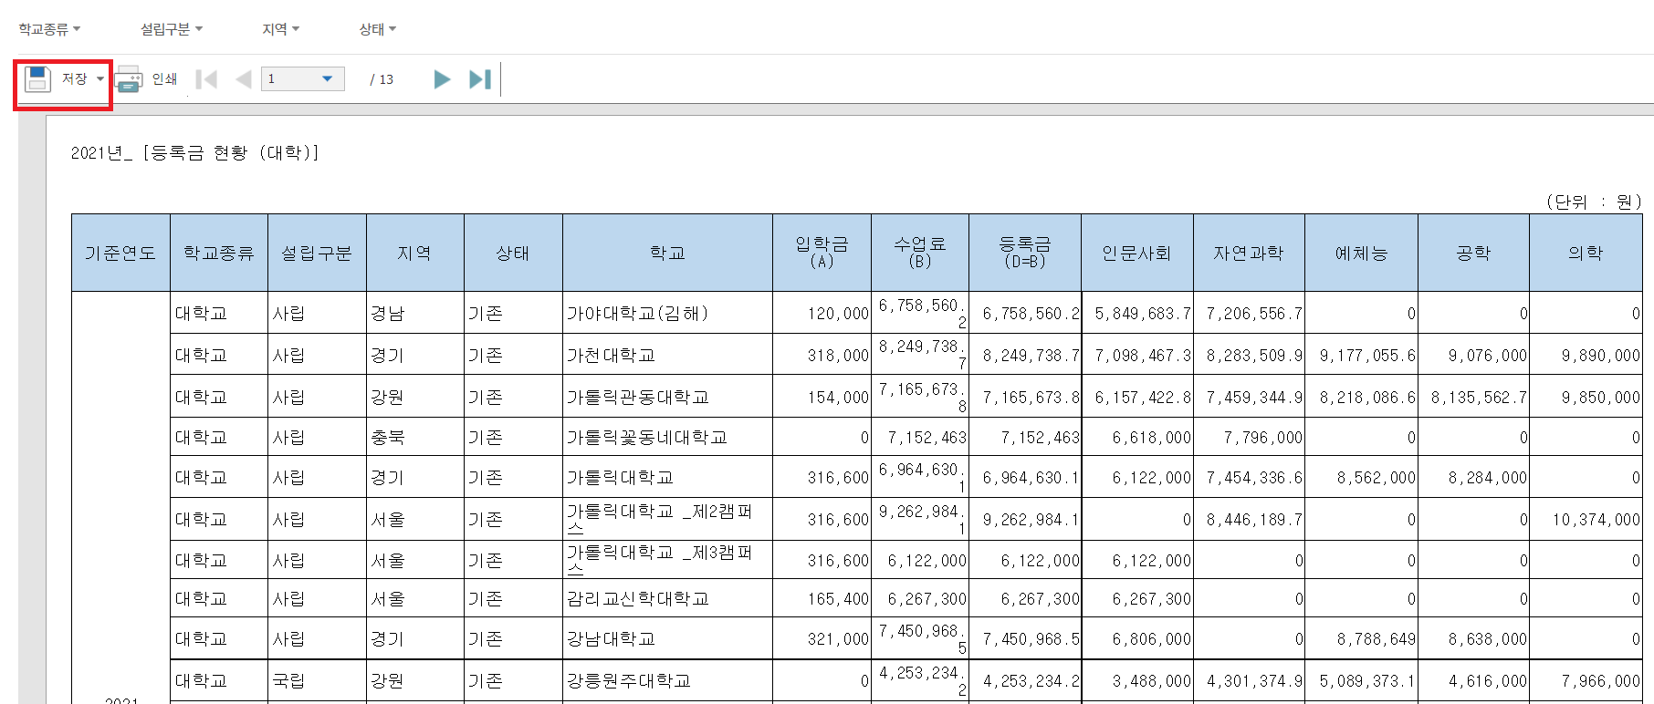Click the 8,788,649 예체능 value
1654x704 pixels.
pyautogui.click(x=1377, y=639)
